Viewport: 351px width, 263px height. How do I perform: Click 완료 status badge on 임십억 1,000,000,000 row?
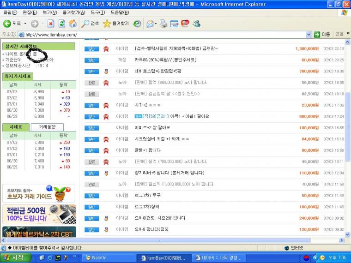(x=92, y=185)
